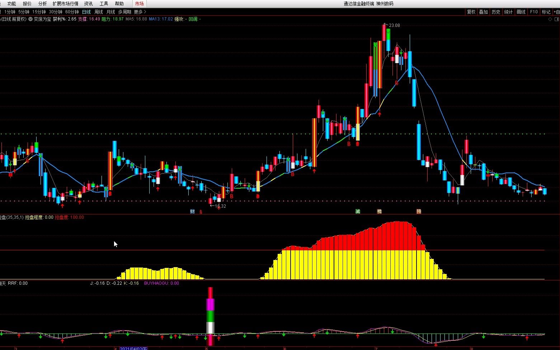Select the 60分钟 chart period
560x350 pixels.
click(72, 12)
